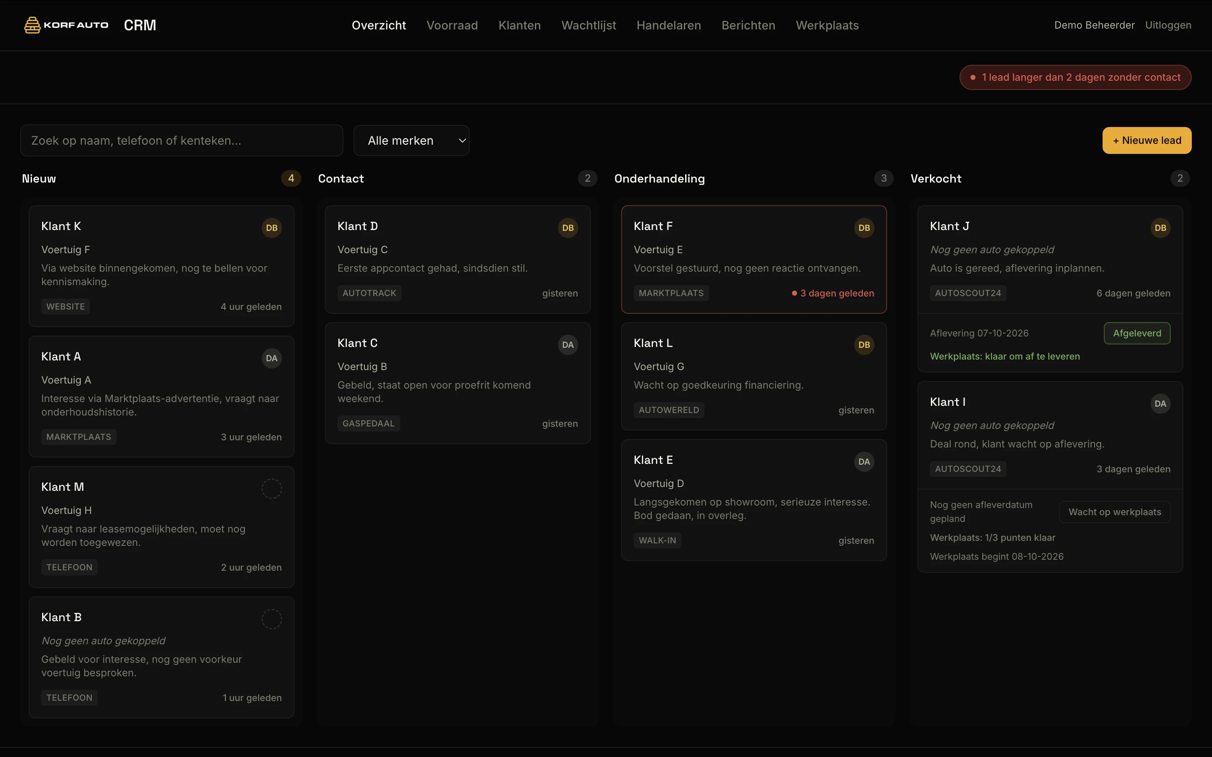Screen dimensions: 1212x757
Task: Click the search field for naam, telefoon of kenteken
Action: (x=182, y=141)
